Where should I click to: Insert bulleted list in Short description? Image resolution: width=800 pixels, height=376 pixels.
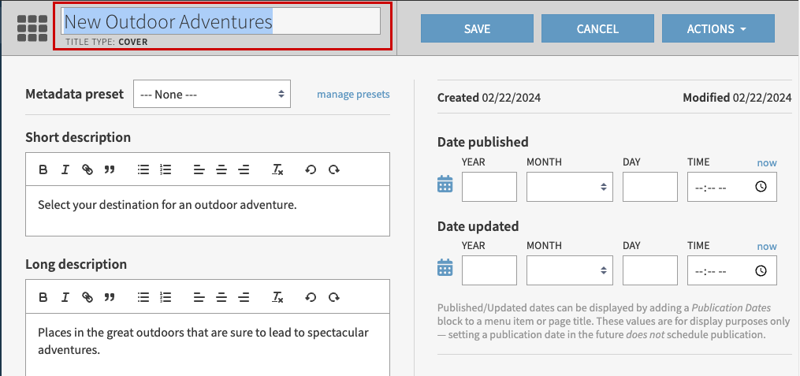click(143, 169)
